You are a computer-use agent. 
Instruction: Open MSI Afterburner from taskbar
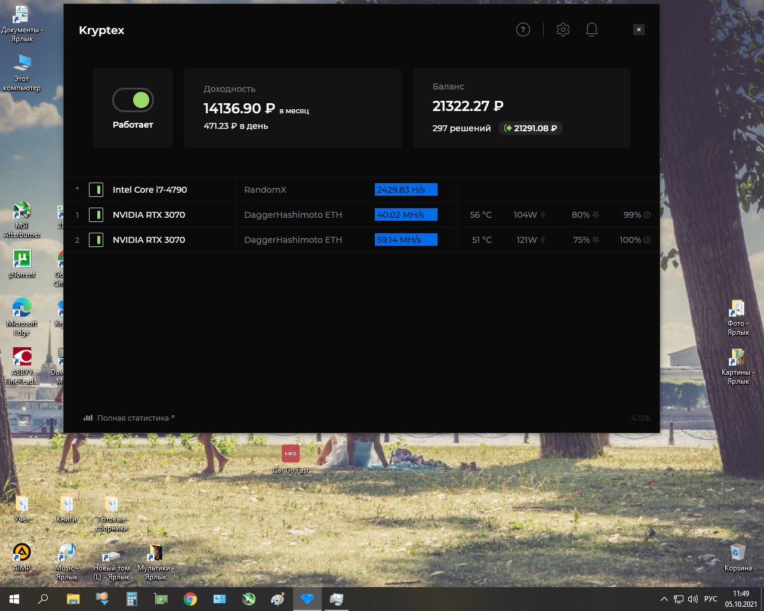[249, 599]
